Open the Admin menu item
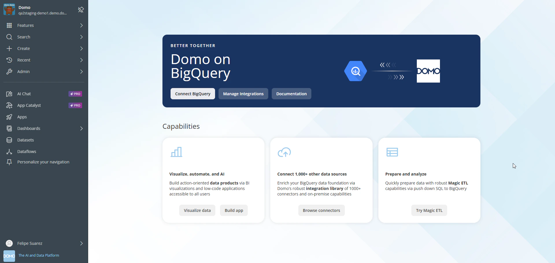 click(44, 72)
